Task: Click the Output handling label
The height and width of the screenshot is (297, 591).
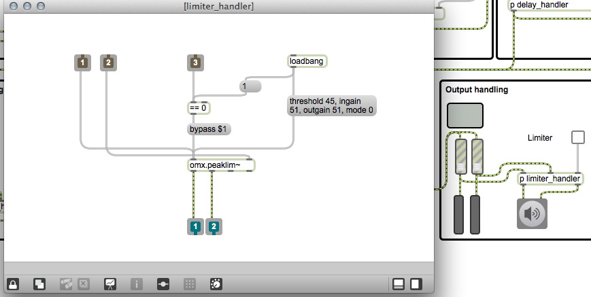Action: coord(477,90)
